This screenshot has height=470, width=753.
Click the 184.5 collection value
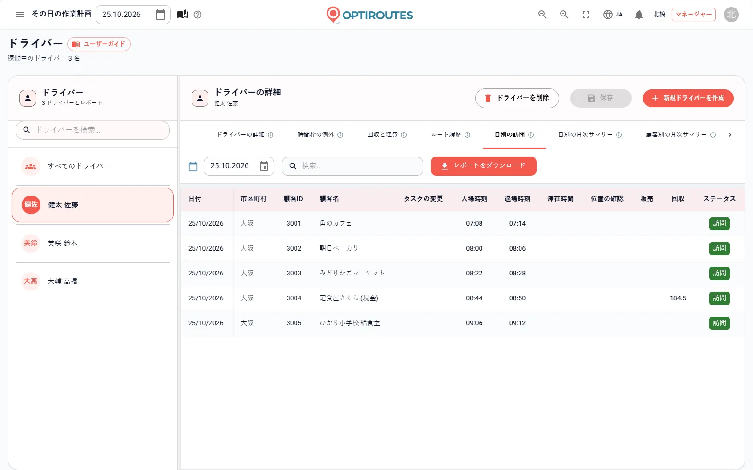[x=678, y=298]
